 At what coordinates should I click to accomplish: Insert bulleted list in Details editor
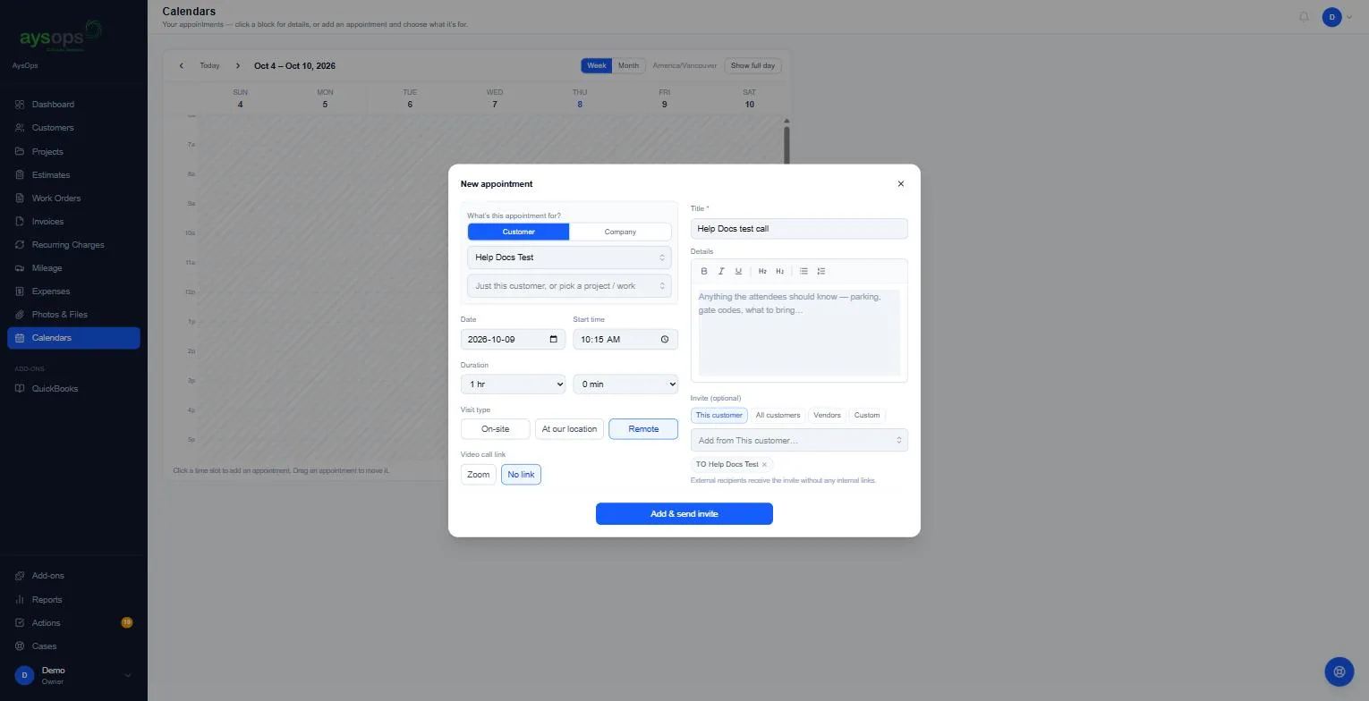[804, 271]
